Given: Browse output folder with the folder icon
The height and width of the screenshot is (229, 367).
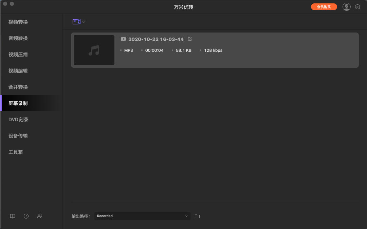Looking at the screenshot, I should click(x=197, y=216).
